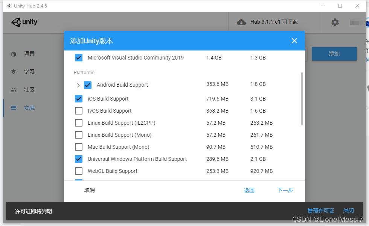
Task: Open settings with the gear icon
Action: point(335,22)
